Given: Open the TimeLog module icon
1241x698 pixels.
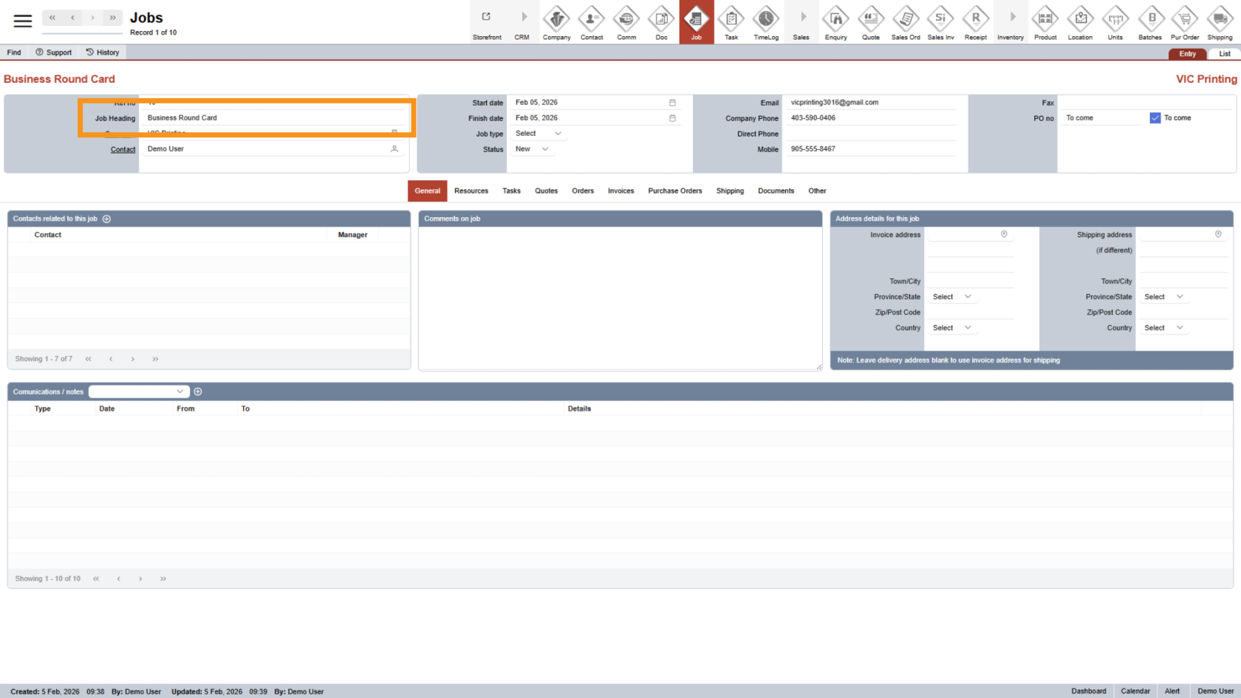Looking at the screenshot, I should [766, 21].
